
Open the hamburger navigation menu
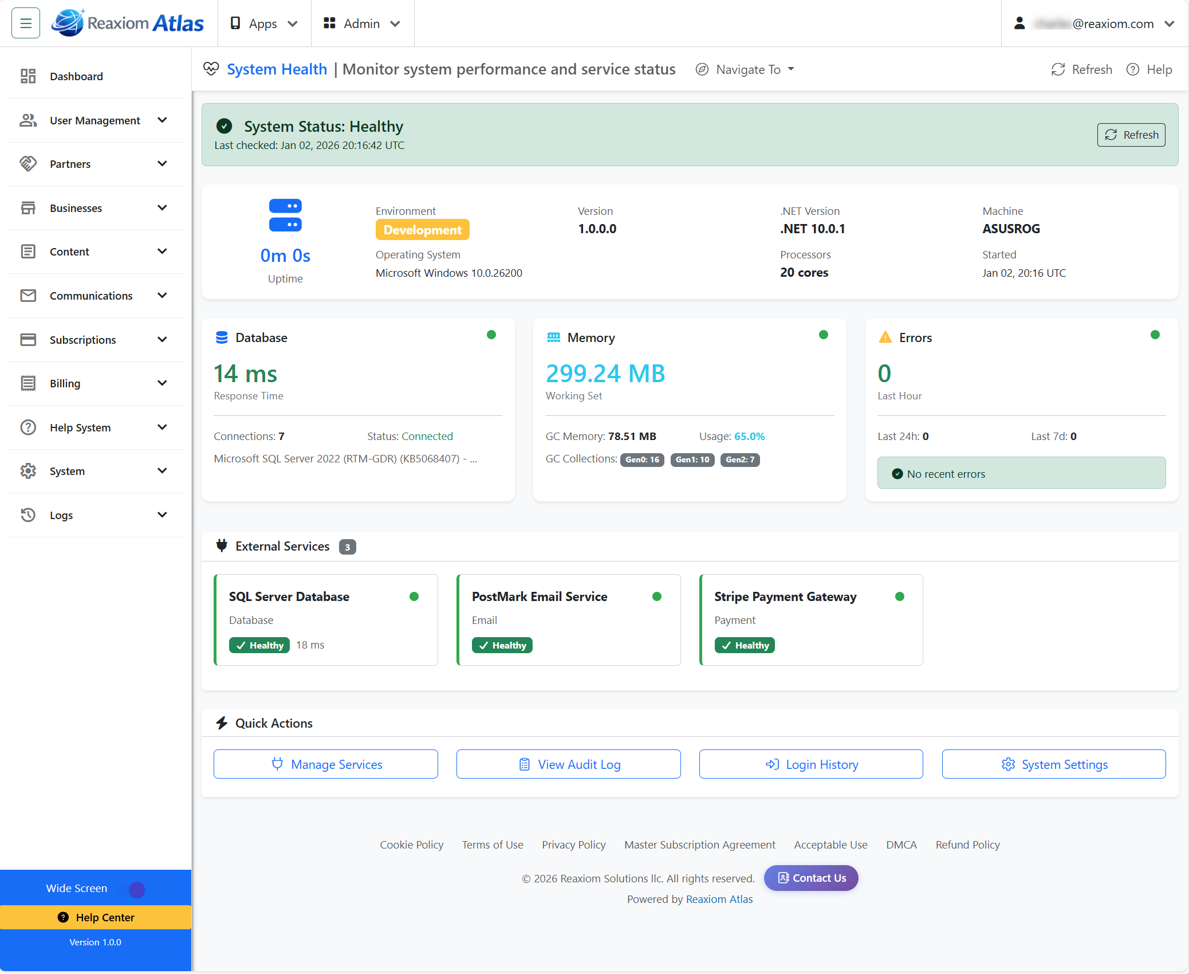point(25,22)
